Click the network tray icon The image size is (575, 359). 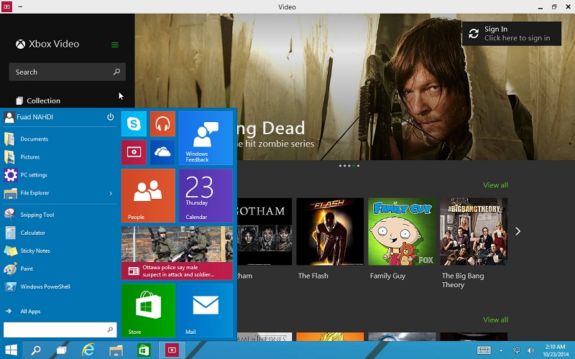point(516,350)
